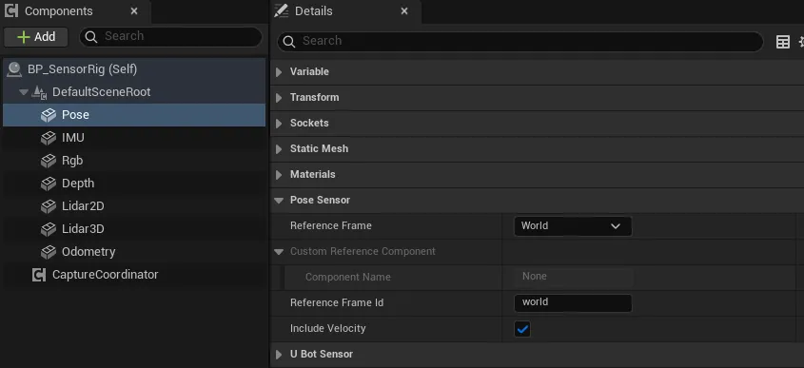The height and width of the screenshot is (368, 804).
Task: Close the Components tab
Action: click(134, 10)
